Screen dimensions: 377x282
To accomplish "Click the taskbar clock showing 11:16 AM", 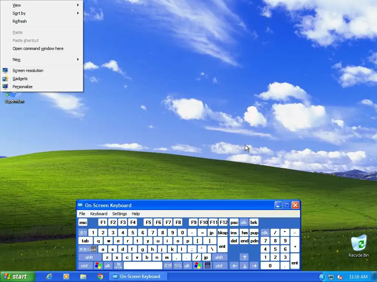I will point(358,277).
